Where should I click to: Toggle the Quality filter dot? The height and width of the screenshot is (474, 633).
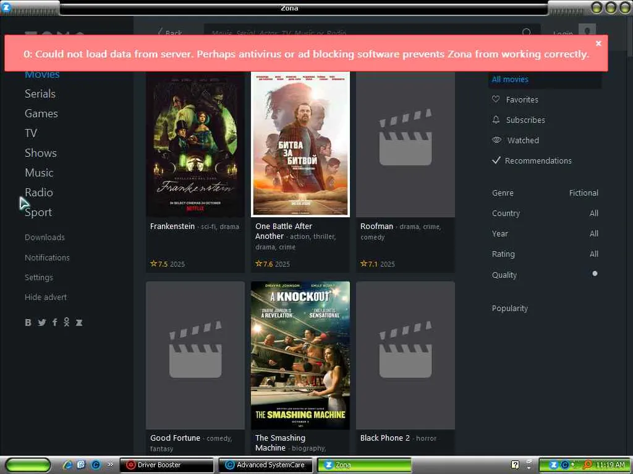(x=595, y=273)
